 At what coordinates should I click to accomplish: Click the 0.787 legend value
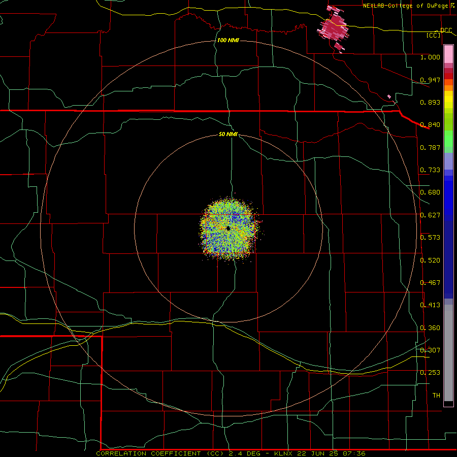430,147
